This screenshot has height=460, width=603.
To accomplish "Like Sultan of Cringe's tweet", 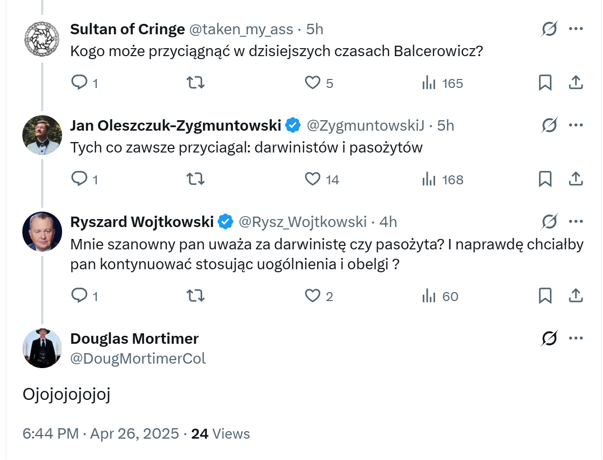I will pyautogui.click(x=312, y=82).
